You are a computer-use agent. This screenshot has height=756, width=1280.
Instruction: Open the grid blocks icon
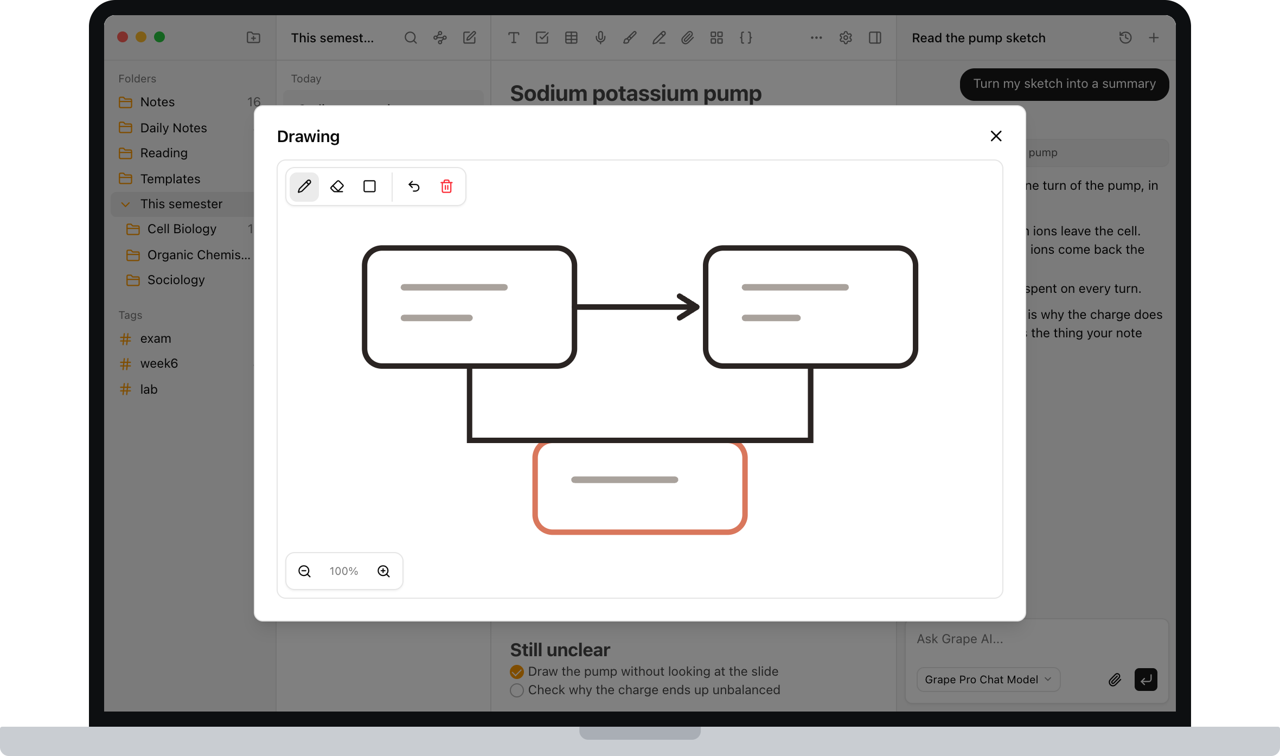(716, 37)
